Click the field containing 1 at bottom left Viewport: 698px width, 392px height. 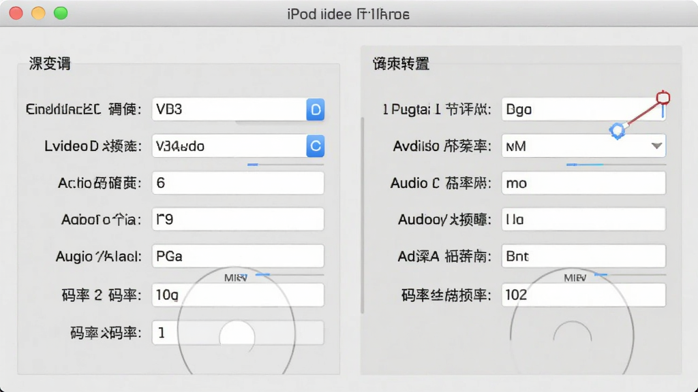point(238,332)
